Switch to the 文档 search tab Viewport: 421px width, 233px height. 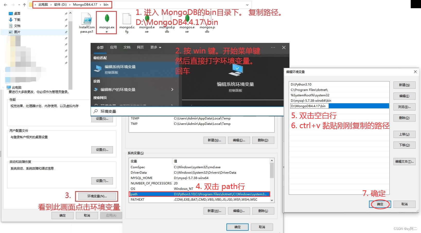click(x=127, y=47)
